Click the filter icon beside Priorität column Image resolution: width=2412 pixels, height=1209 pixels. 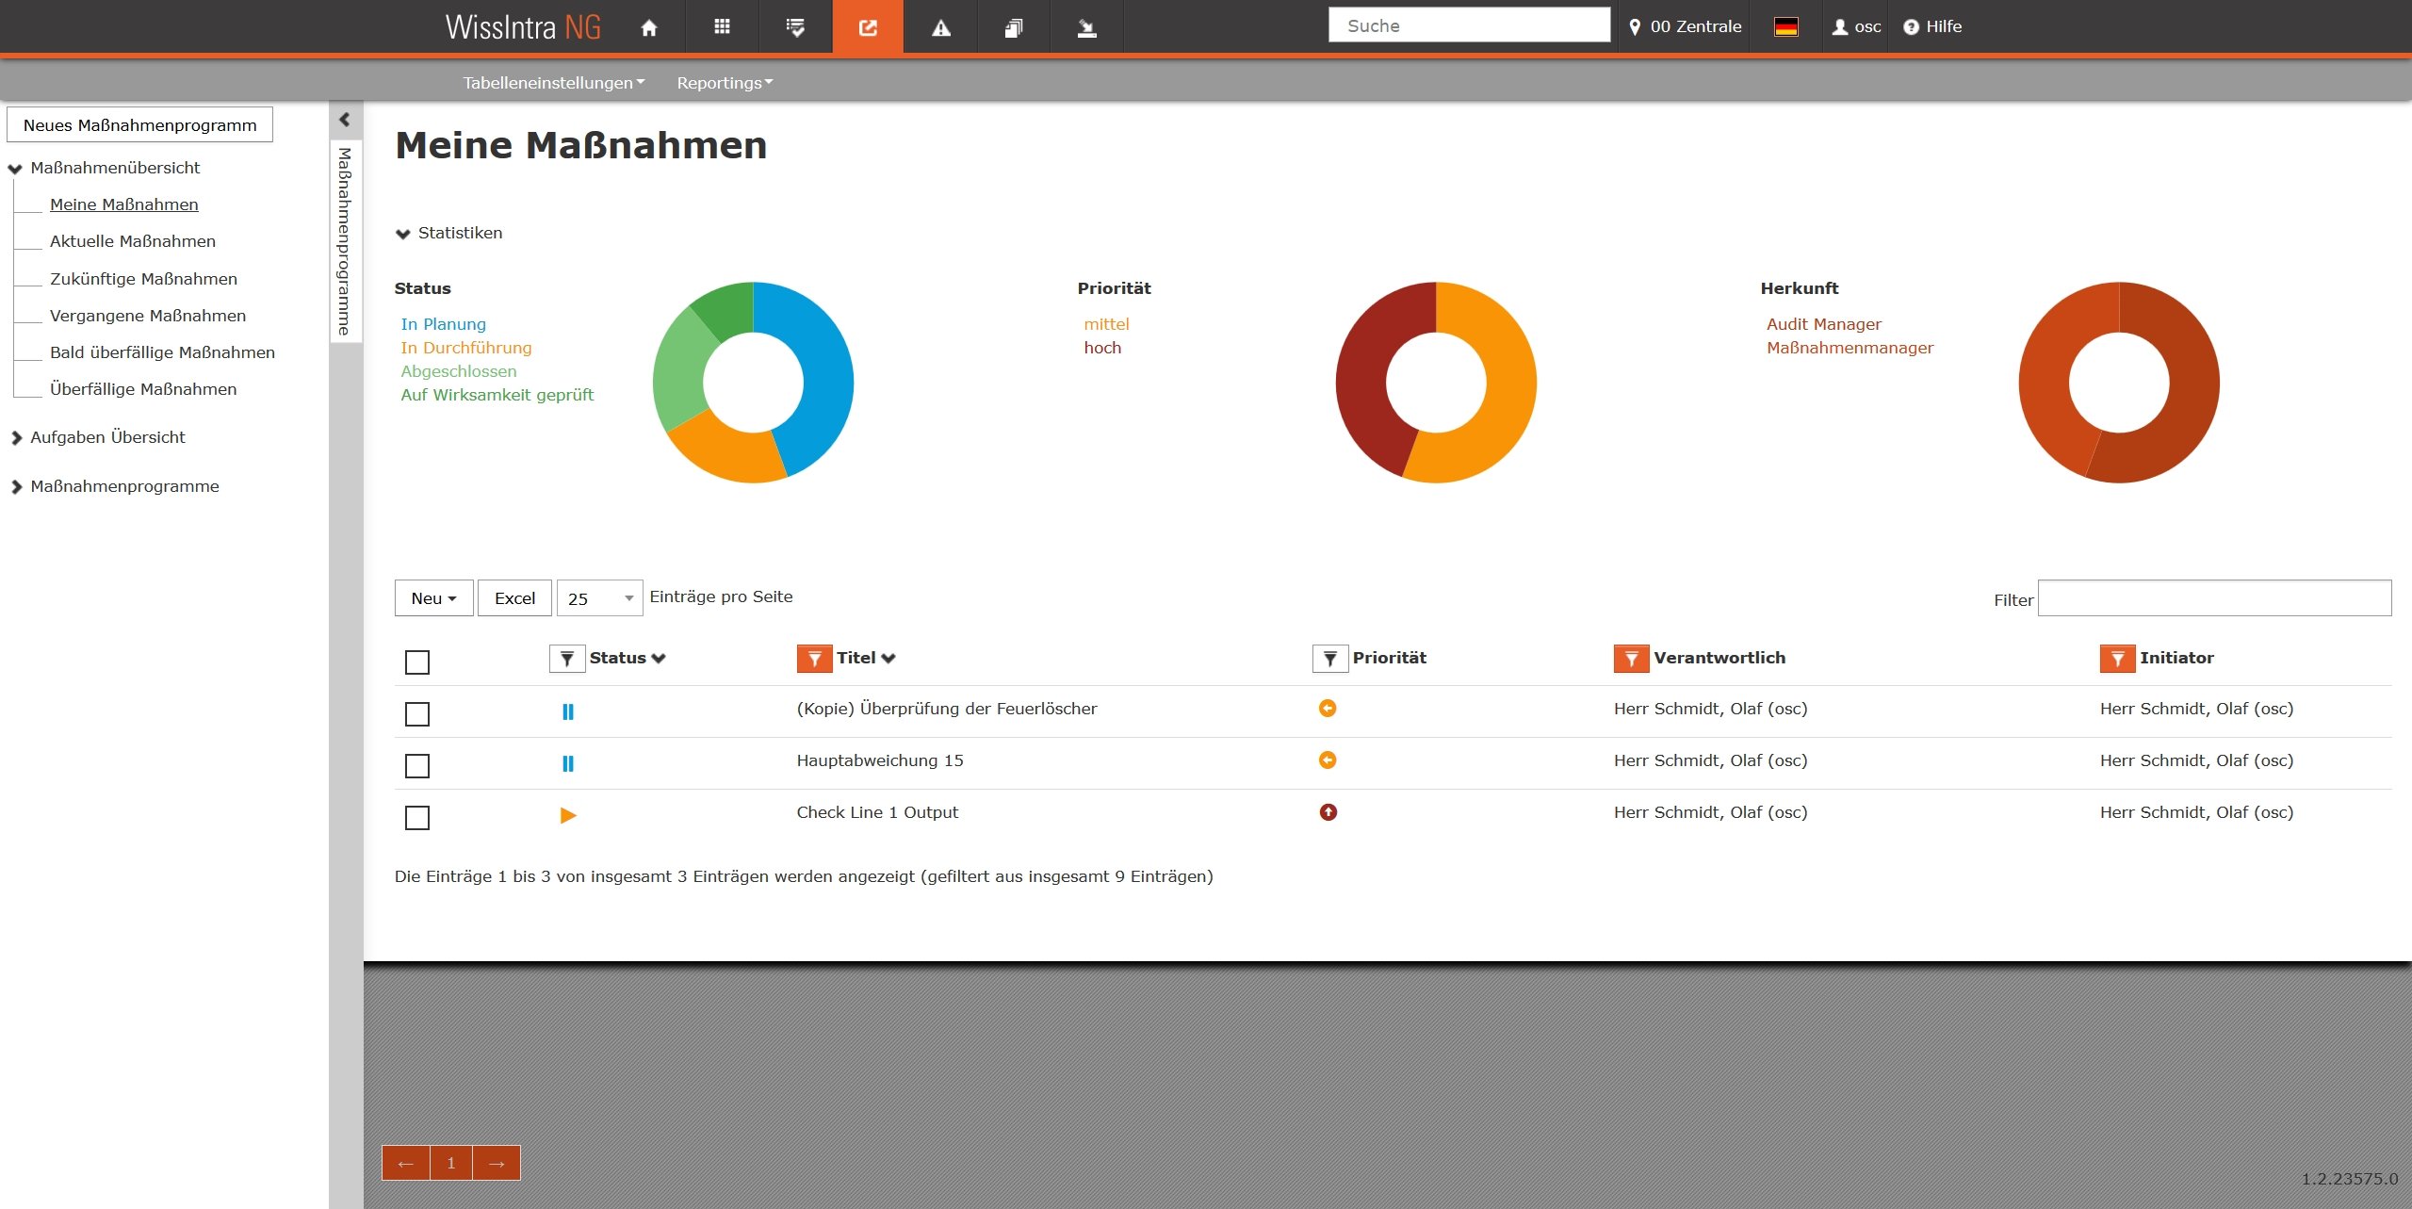tap(1329, 659)
